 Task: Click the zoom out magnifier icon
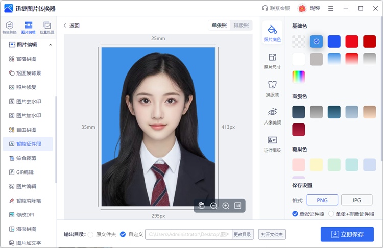click(x=214, y=205)
